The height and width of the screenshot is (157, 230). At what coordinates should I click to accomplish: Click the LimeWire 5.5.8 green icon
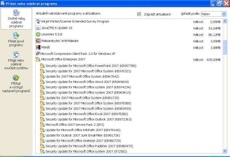coord(38,34)
